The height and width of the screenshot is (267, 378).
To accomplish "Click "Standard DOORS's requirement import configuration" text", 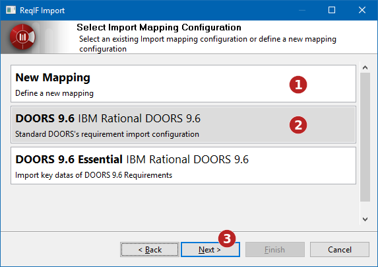I will click(107, 134).
